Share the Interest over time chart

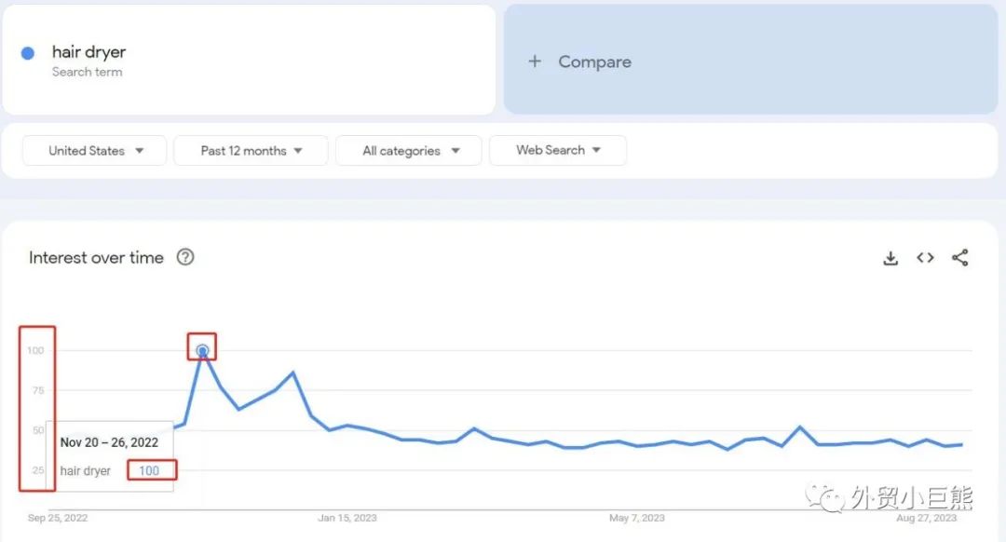(x=960, y=258)
